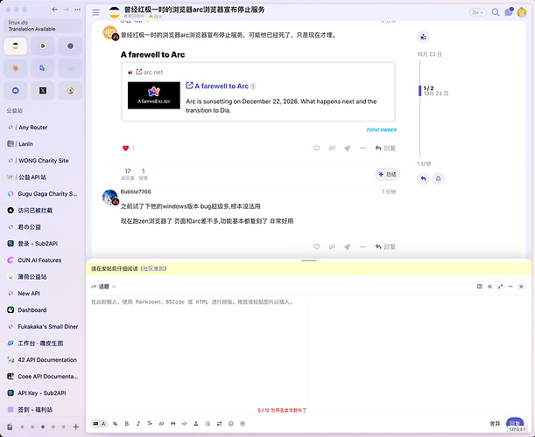Image resolution: width=535 pixels, height=437 pixels.
Task: Click the timeline position marker 1/2
Action: click(x=419, y=91)
